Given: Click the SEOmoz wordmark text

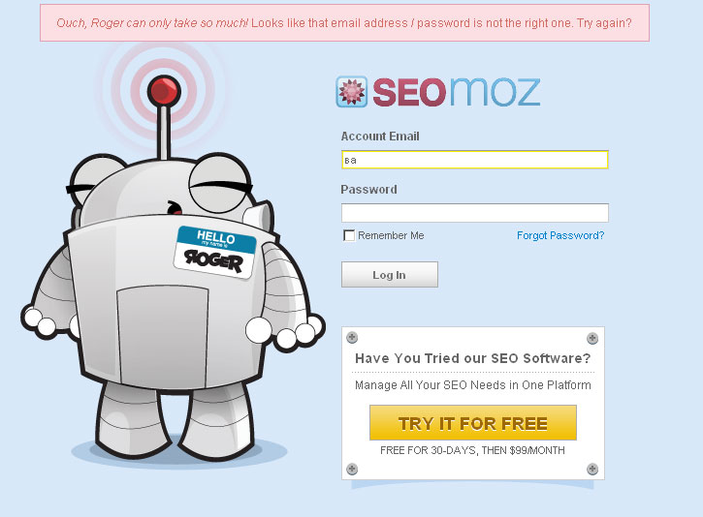Looking at the screenshot, I should 457,92.
